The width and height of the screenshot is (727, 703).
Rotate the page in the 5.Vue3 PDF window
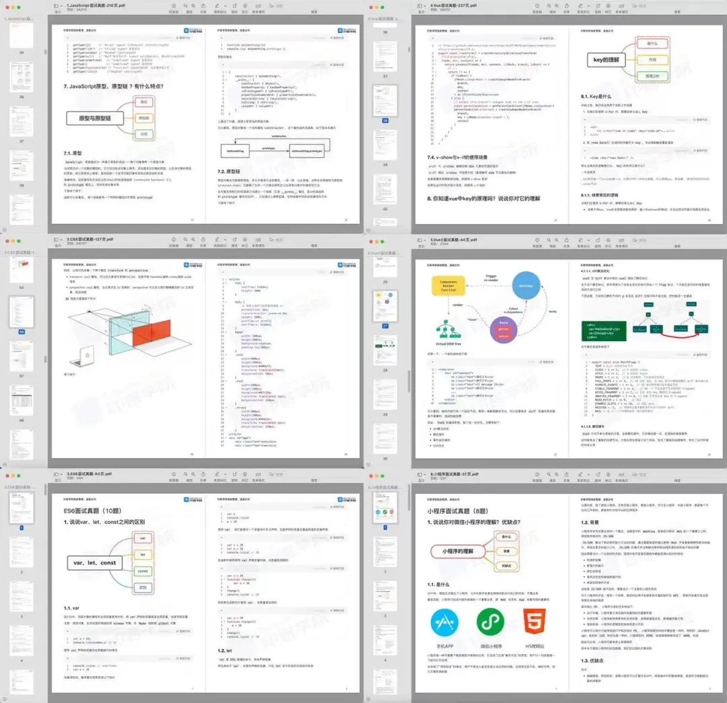(x=598, y=240)
